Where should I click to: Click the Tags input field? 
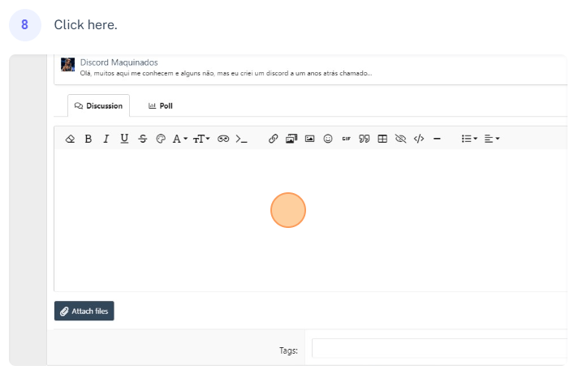(x=440, y=348)
